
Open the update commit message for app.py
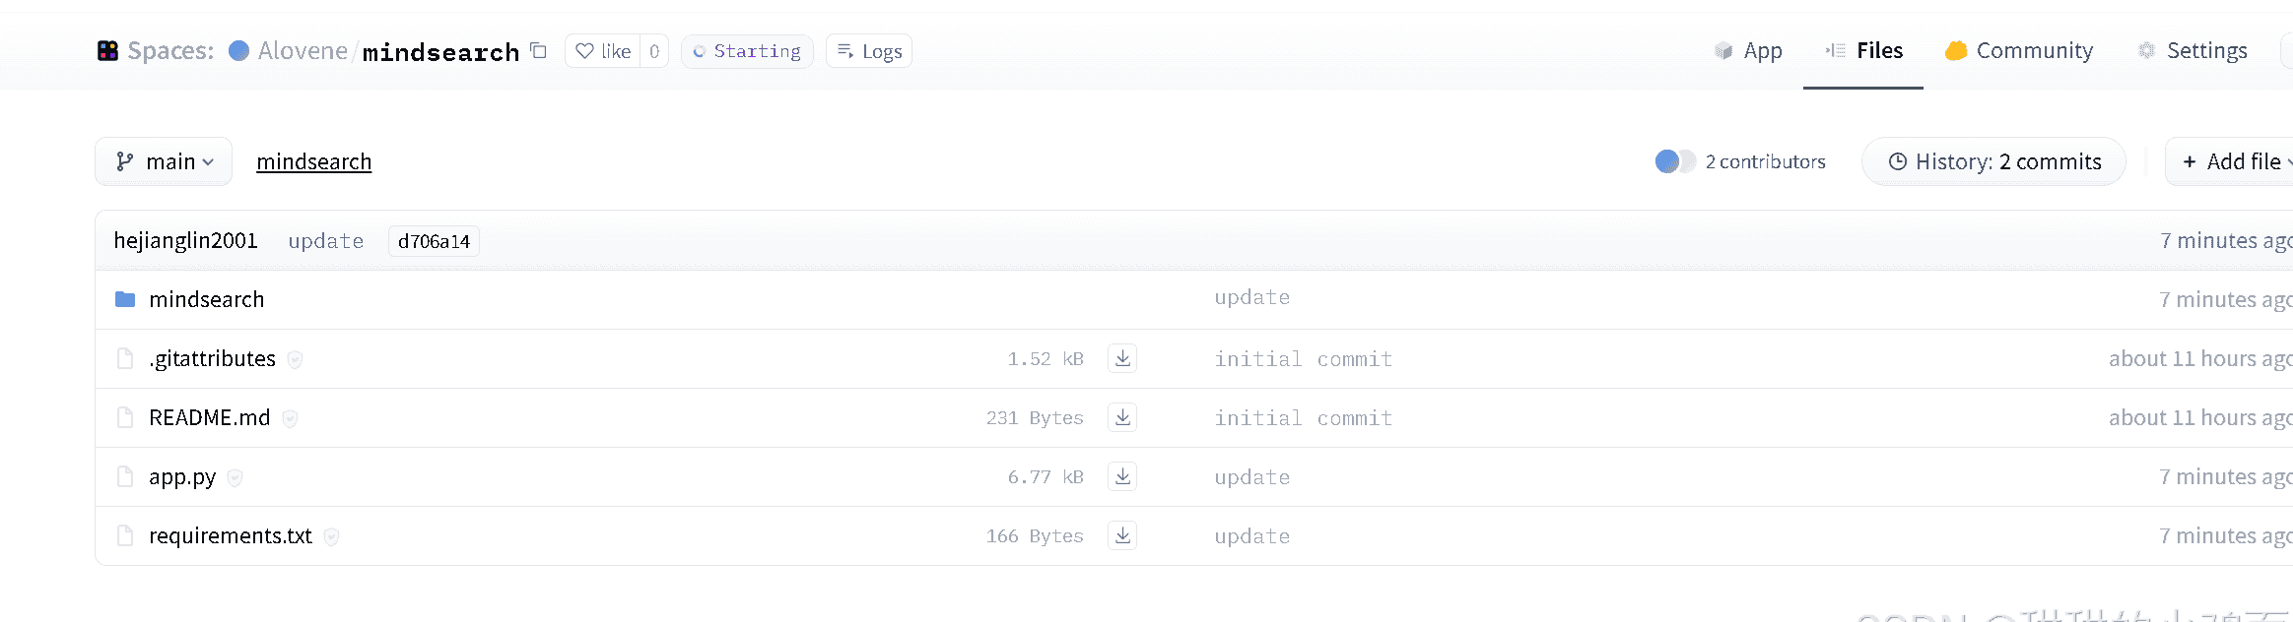coord(1251,477)
